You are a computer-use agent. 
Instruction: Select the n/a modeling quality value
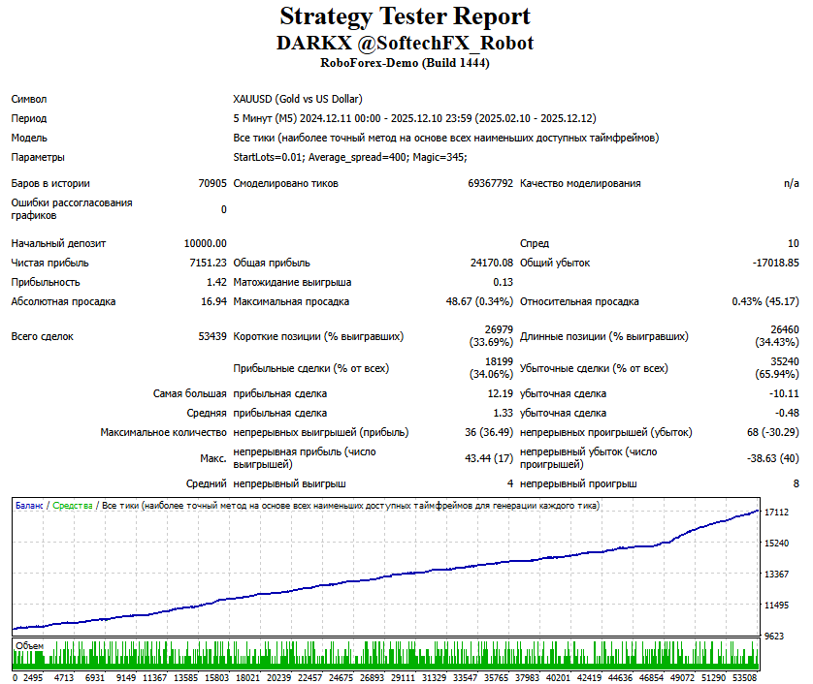(792, 183)
